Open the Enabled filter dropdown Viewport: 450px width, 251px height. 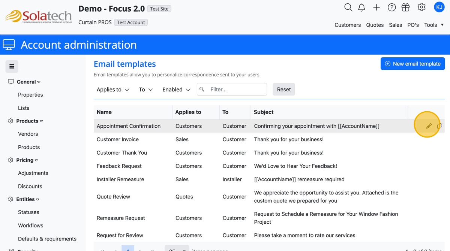point(176,90)
